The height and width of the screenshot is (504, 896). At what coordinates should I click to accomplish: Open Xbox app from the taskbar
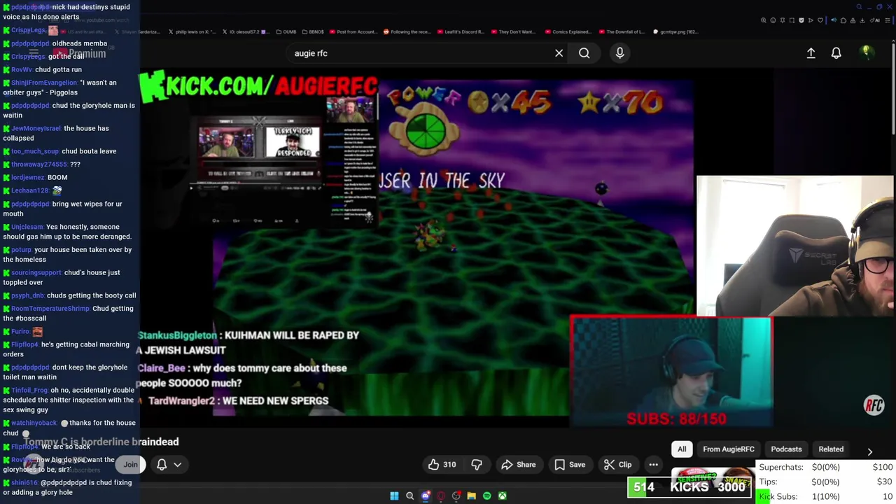pyautogui.click(x=502, y=496)
